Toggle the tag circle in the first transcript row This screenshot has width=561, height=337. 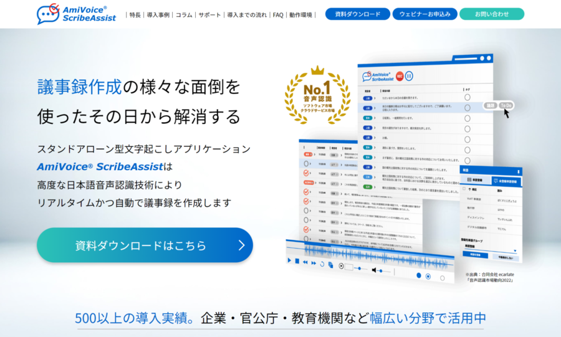[x=467, y=97]
